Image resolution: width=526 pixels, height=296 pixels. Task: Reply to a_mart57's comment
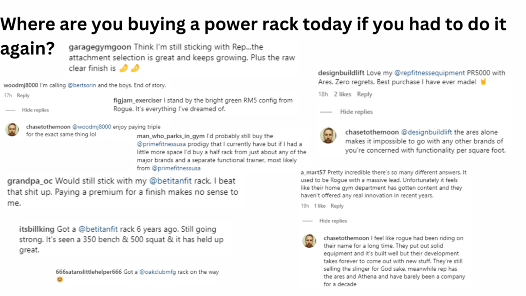coord(337,206)
